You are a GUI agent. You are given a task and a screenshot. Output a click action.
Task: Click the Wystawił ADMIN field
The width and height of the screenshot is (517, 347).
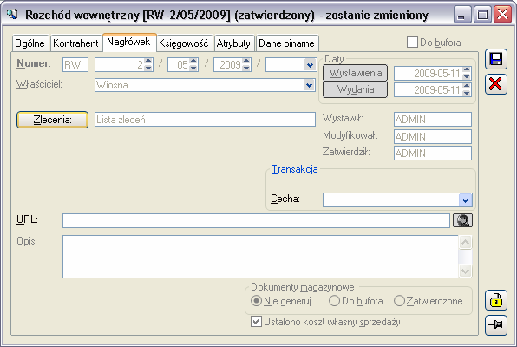(x=433, y=120)
